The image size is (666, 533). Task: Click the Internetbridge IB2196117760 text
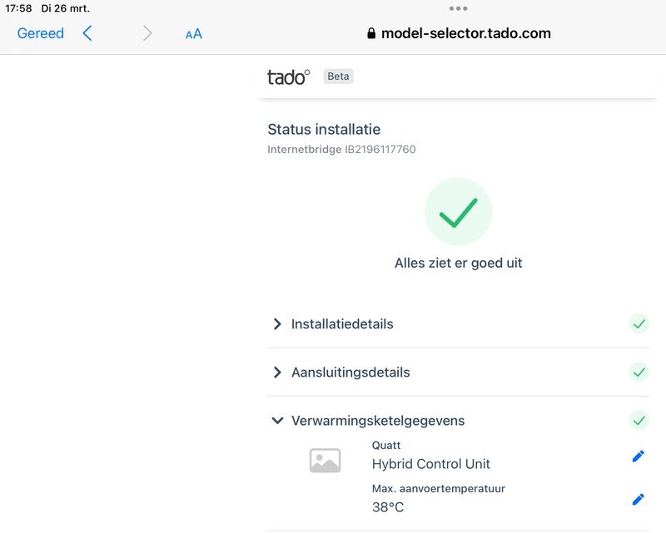(341, 150)
